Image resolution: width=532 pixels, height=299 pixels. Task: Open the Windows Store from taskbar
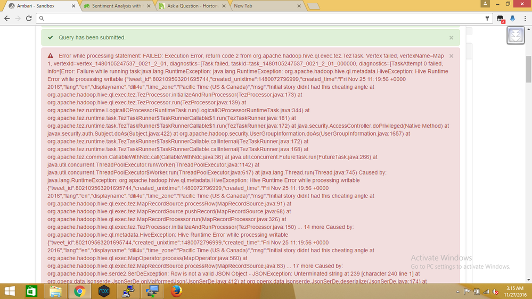pos(31,291)
